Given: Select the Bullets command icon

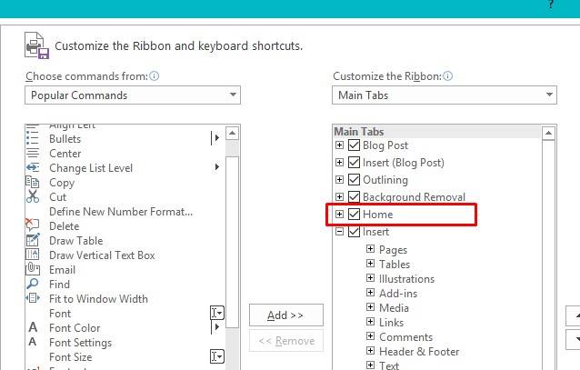Looking at the screenshot, I should pos(32,139).
